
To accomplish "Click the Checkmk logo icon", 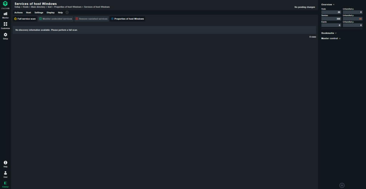I will (5, 4).
